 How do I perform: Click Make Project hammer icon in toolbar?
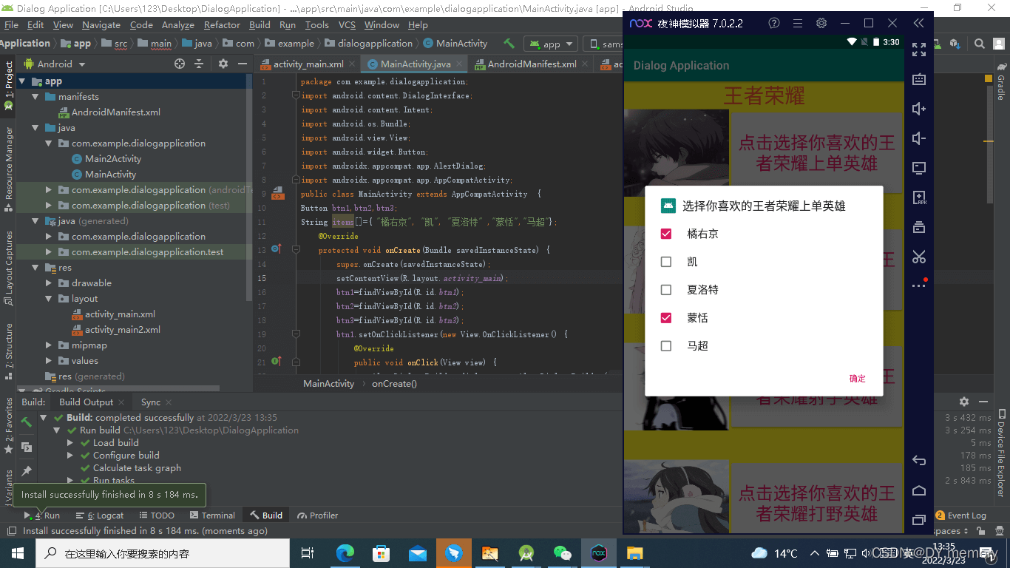(x=509, y=44)
